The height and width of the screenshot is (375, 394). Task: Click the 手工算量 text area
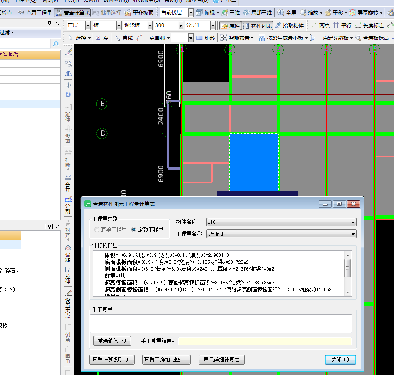[x=221, y=324]
